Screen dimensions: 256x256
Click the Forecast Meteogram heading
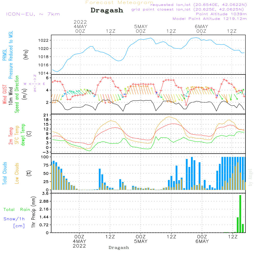click(119, 3)
